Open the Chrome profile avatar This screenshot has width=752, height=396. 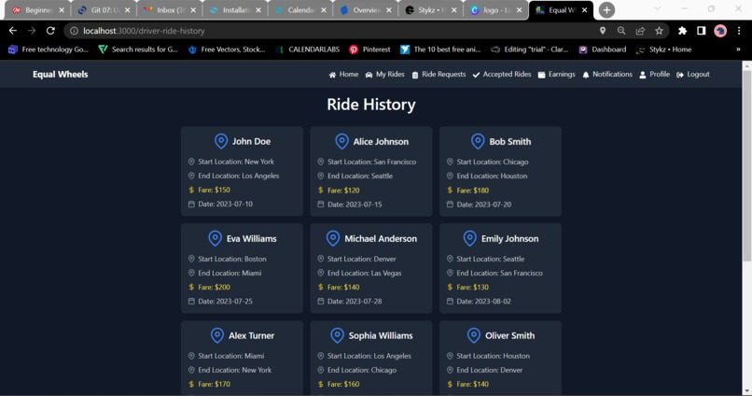tap(720, 31)
